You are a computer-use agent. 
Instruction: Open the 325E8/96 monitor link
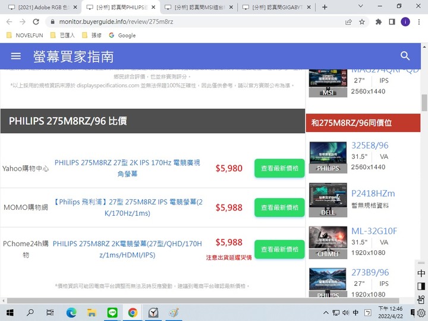tap(370, 146)
